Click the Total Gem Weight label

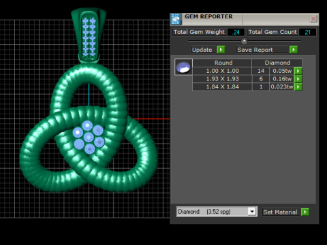pos(199,32)
